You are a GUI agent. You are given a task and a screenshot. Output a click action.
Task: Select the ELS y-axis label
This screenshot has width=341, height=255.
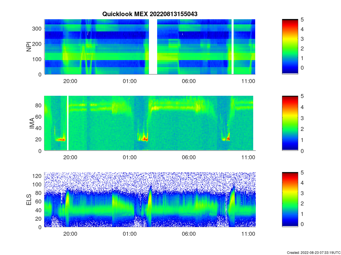coord(29,200)
